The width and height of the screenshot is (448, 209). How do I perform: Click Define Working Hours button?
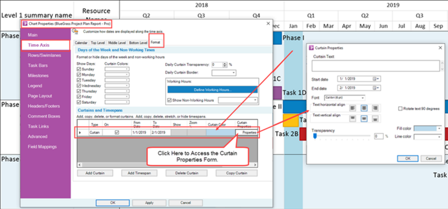pos(213,89)
